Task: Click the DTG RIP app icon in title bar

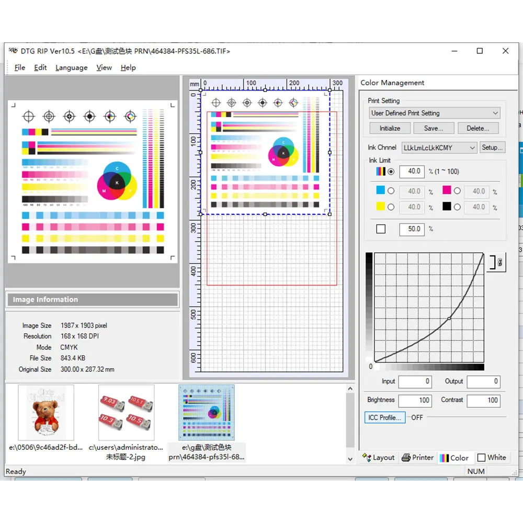Action: pyautogui.click(x=13, y=51)
